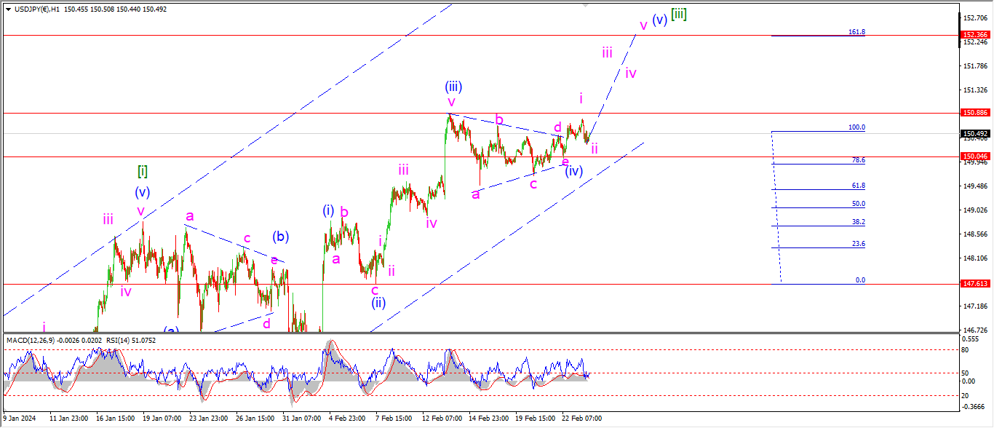Select the red 152.366 price label

(974, 35)
